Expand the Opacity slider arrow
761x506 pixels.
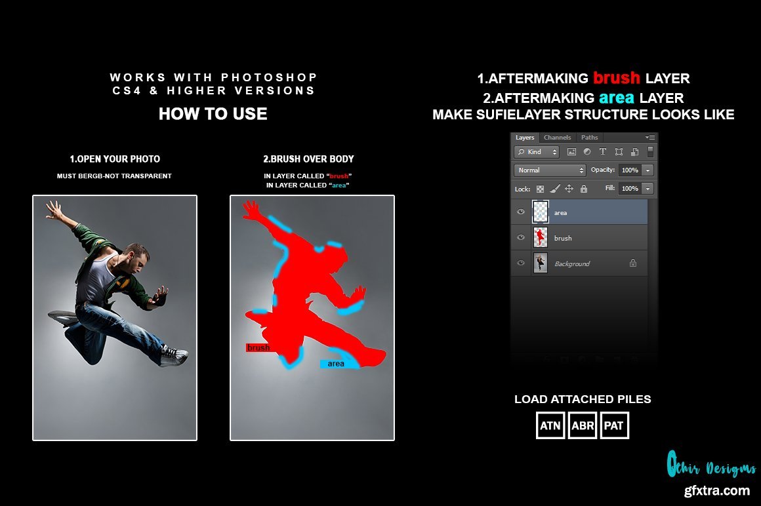tap(648, 170)
